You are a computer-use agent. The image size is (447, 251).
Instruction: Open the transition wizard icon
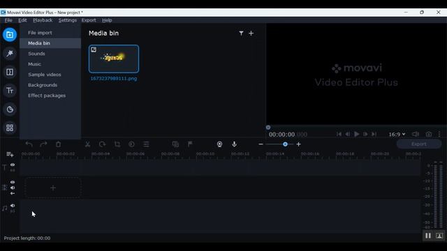coord(175,144)
